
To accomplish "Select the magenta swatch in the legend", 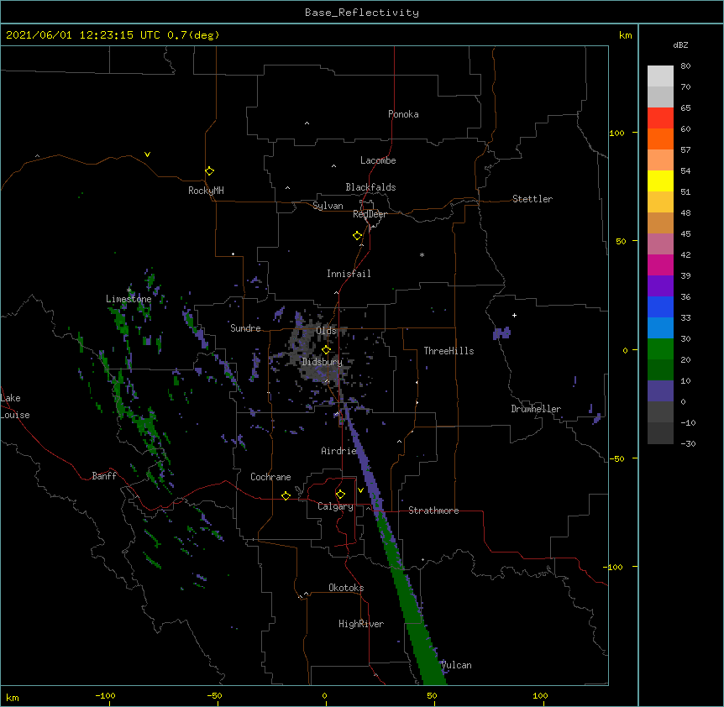I will pyautogui.click(x=660, y=264).
